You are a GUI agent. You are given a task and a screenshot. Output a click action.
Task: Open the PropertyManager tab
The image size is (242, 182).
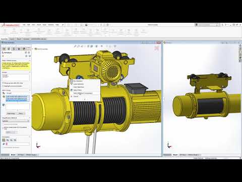point(9,49)
